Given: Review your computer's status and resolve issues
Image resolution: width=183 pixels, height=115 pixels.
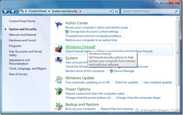Looking at the screenshot, I should pos(97,27).
